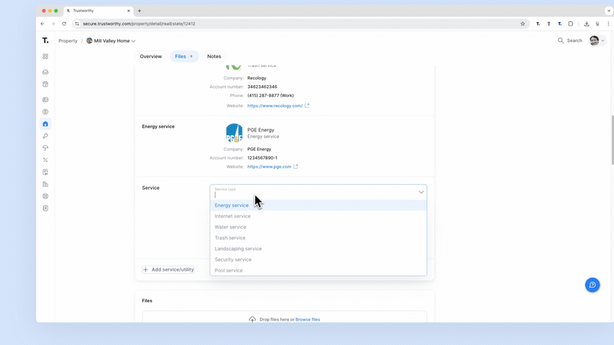The width and height of the screenshot is (614, 345).
Task: Click the inbox icon in sidebar
Action: point(46,72)
